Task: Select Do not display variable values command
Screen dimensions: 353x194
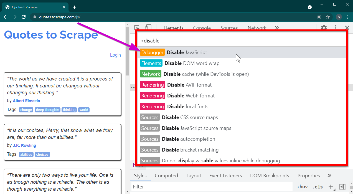Action: [242, 160]
